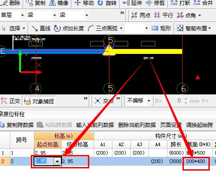Click 删除当前列数据 button

[137, 125]
